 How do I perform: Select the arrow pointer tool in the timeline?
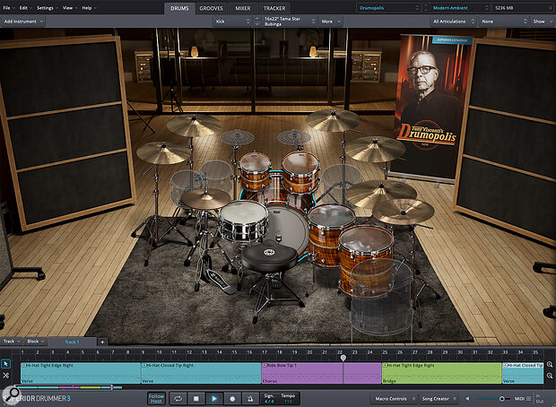[x=6, y=364]
